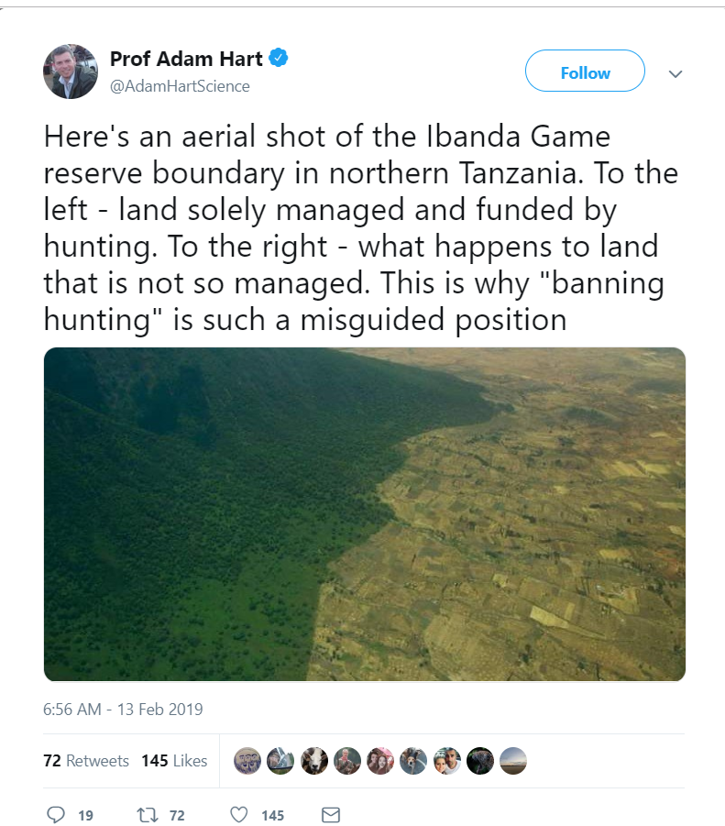Open tweet options via the down chevron
The width and height of the screenshot is (725, 826).
coord(676,72)
